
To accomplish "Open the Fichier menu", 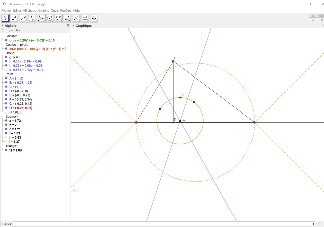I will click(x=6, y=11).
